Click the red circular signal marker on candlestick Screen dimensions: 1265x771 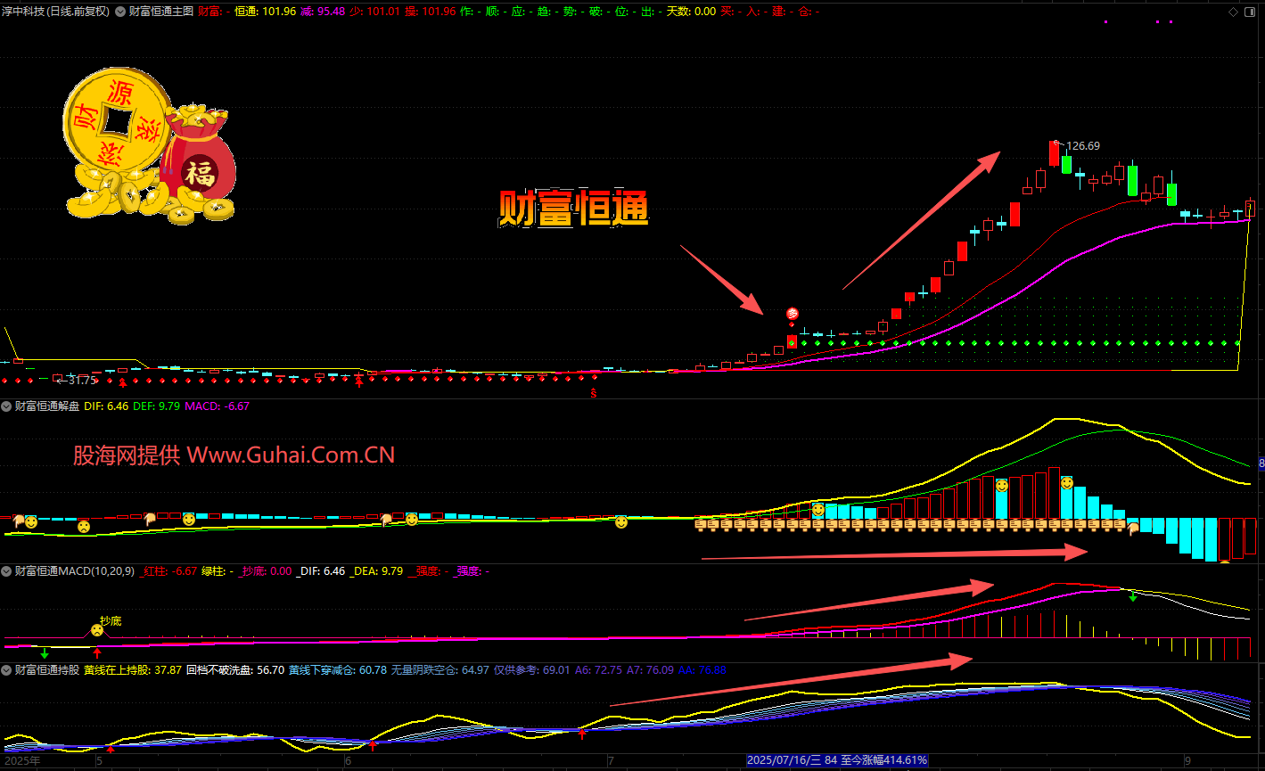(792, 314)
